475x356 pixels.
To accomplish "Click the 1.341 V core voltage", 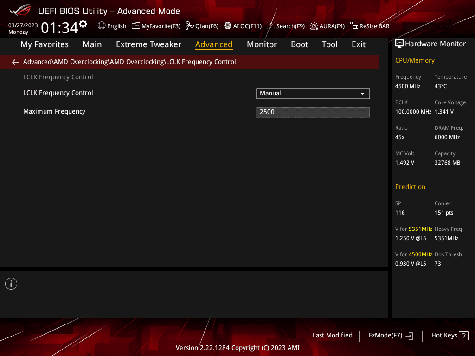I will point(444,112).
